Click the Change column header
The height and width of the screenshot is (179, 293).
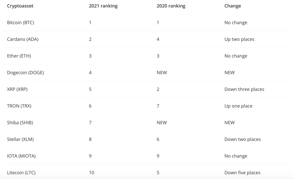pos(233,6)
